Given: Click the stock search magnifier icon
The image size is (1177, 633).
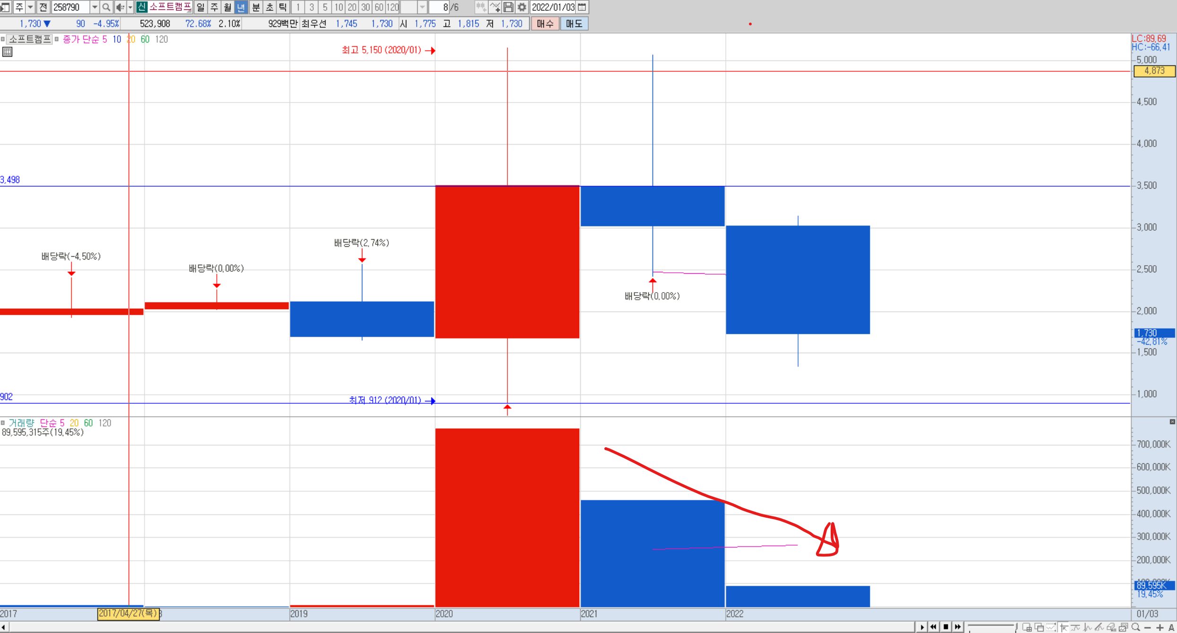Looking at the screenshot, I should click(x=106, y=7).
